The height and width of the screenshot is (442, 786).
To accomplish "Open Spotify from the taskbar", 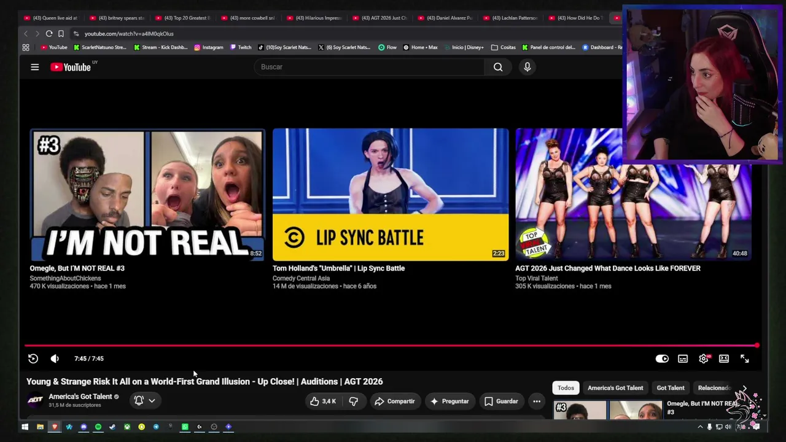I will tap(98, 427).
